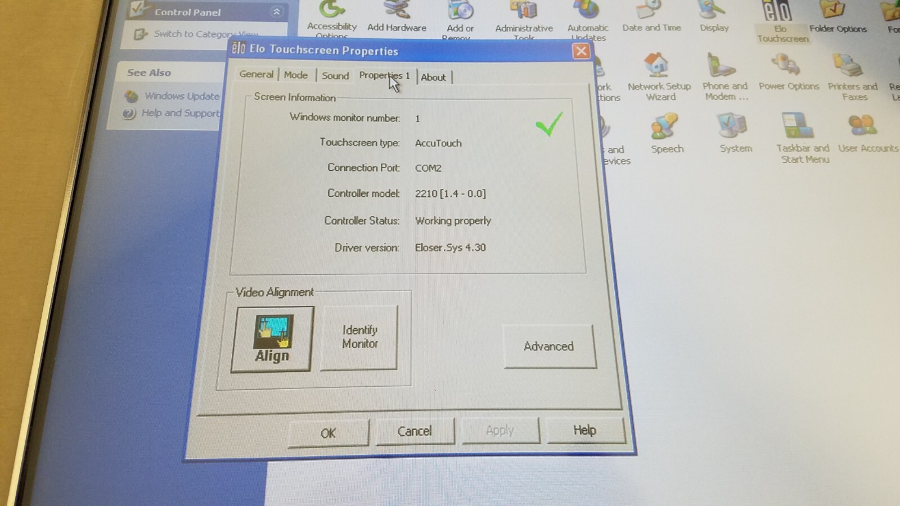This screenshot has width=900, height=506.
Task: Click the Working properly status text
Action: (453, 220)
